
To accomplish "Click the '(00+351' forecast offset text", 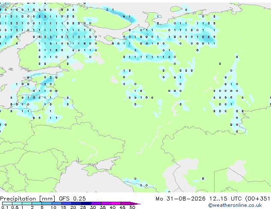I will (257, 199).
